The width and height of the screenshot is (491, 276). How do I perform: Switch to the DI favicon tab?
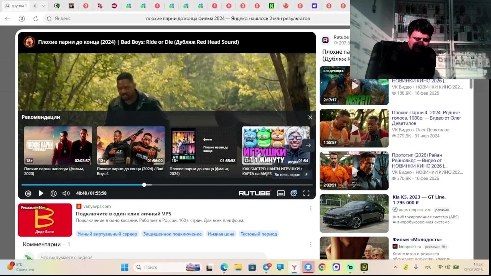tap(57, 6)
